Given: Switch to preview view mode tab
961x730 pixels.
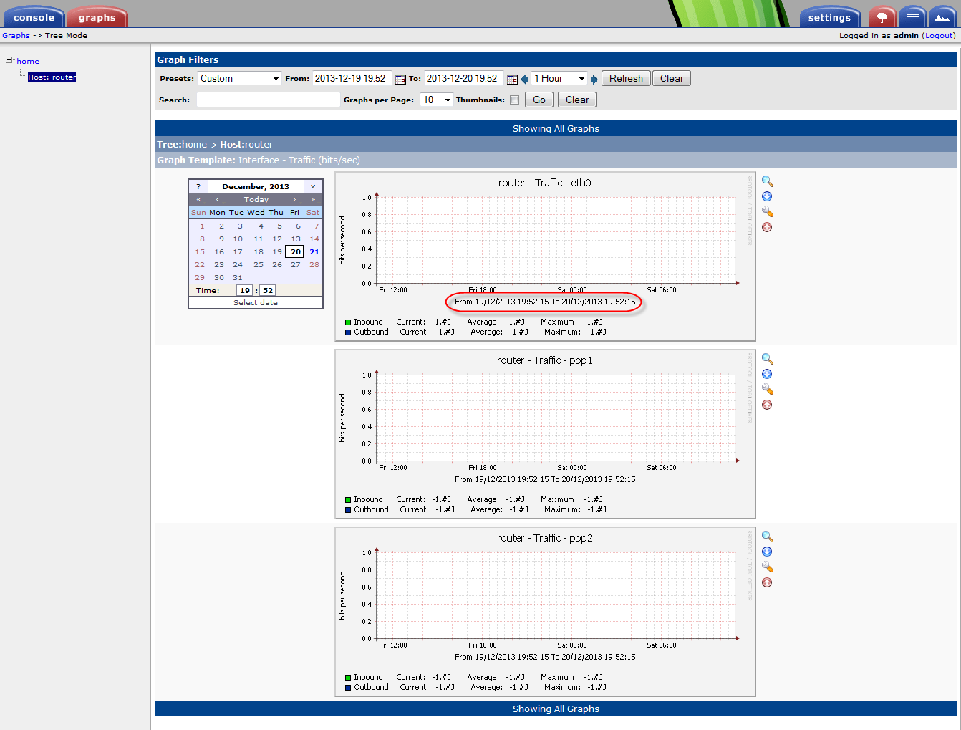Looking at the screenshot, I should point(942,17).
